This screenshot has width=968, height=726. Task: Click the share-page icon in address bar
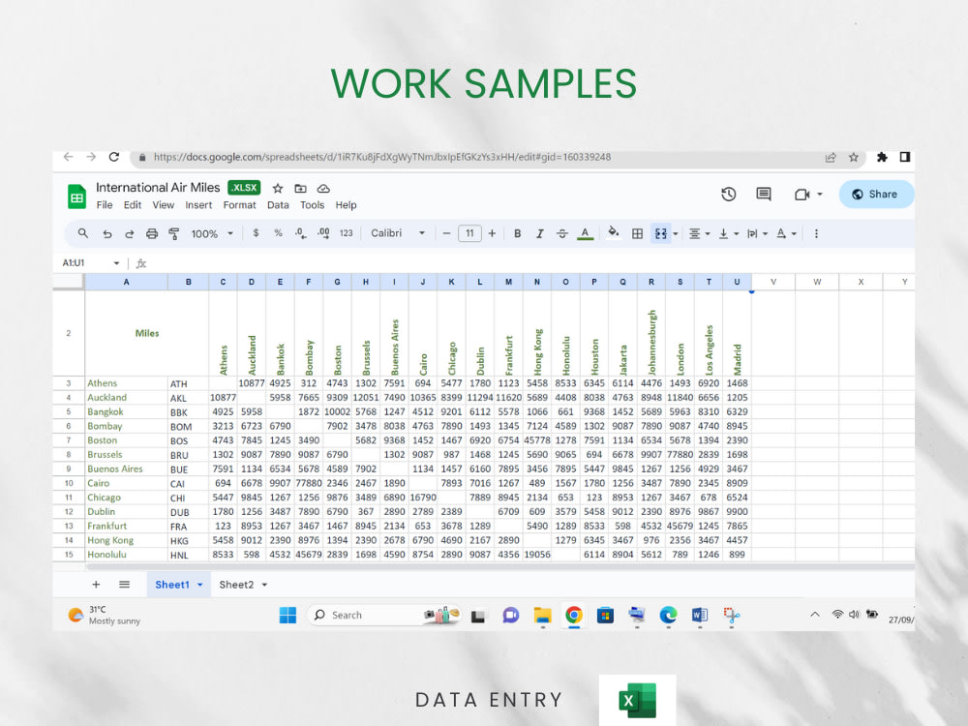[831, 158]
